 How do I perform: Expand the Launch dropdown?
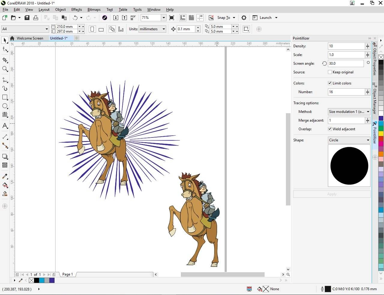pyautogui.click(x=276, y=18)
